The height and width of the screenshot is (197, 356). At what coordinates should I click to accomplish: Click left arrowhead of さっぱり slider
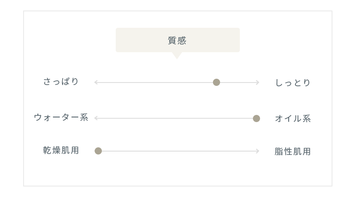click(x=96, y=82)
